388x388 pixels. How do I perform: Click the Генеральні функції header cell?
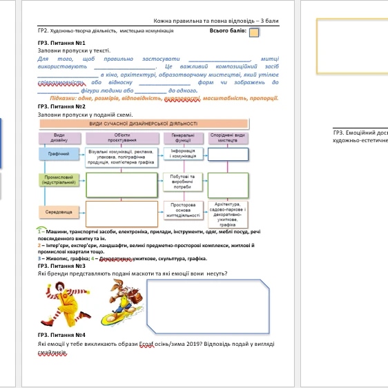tap(183, 138)
